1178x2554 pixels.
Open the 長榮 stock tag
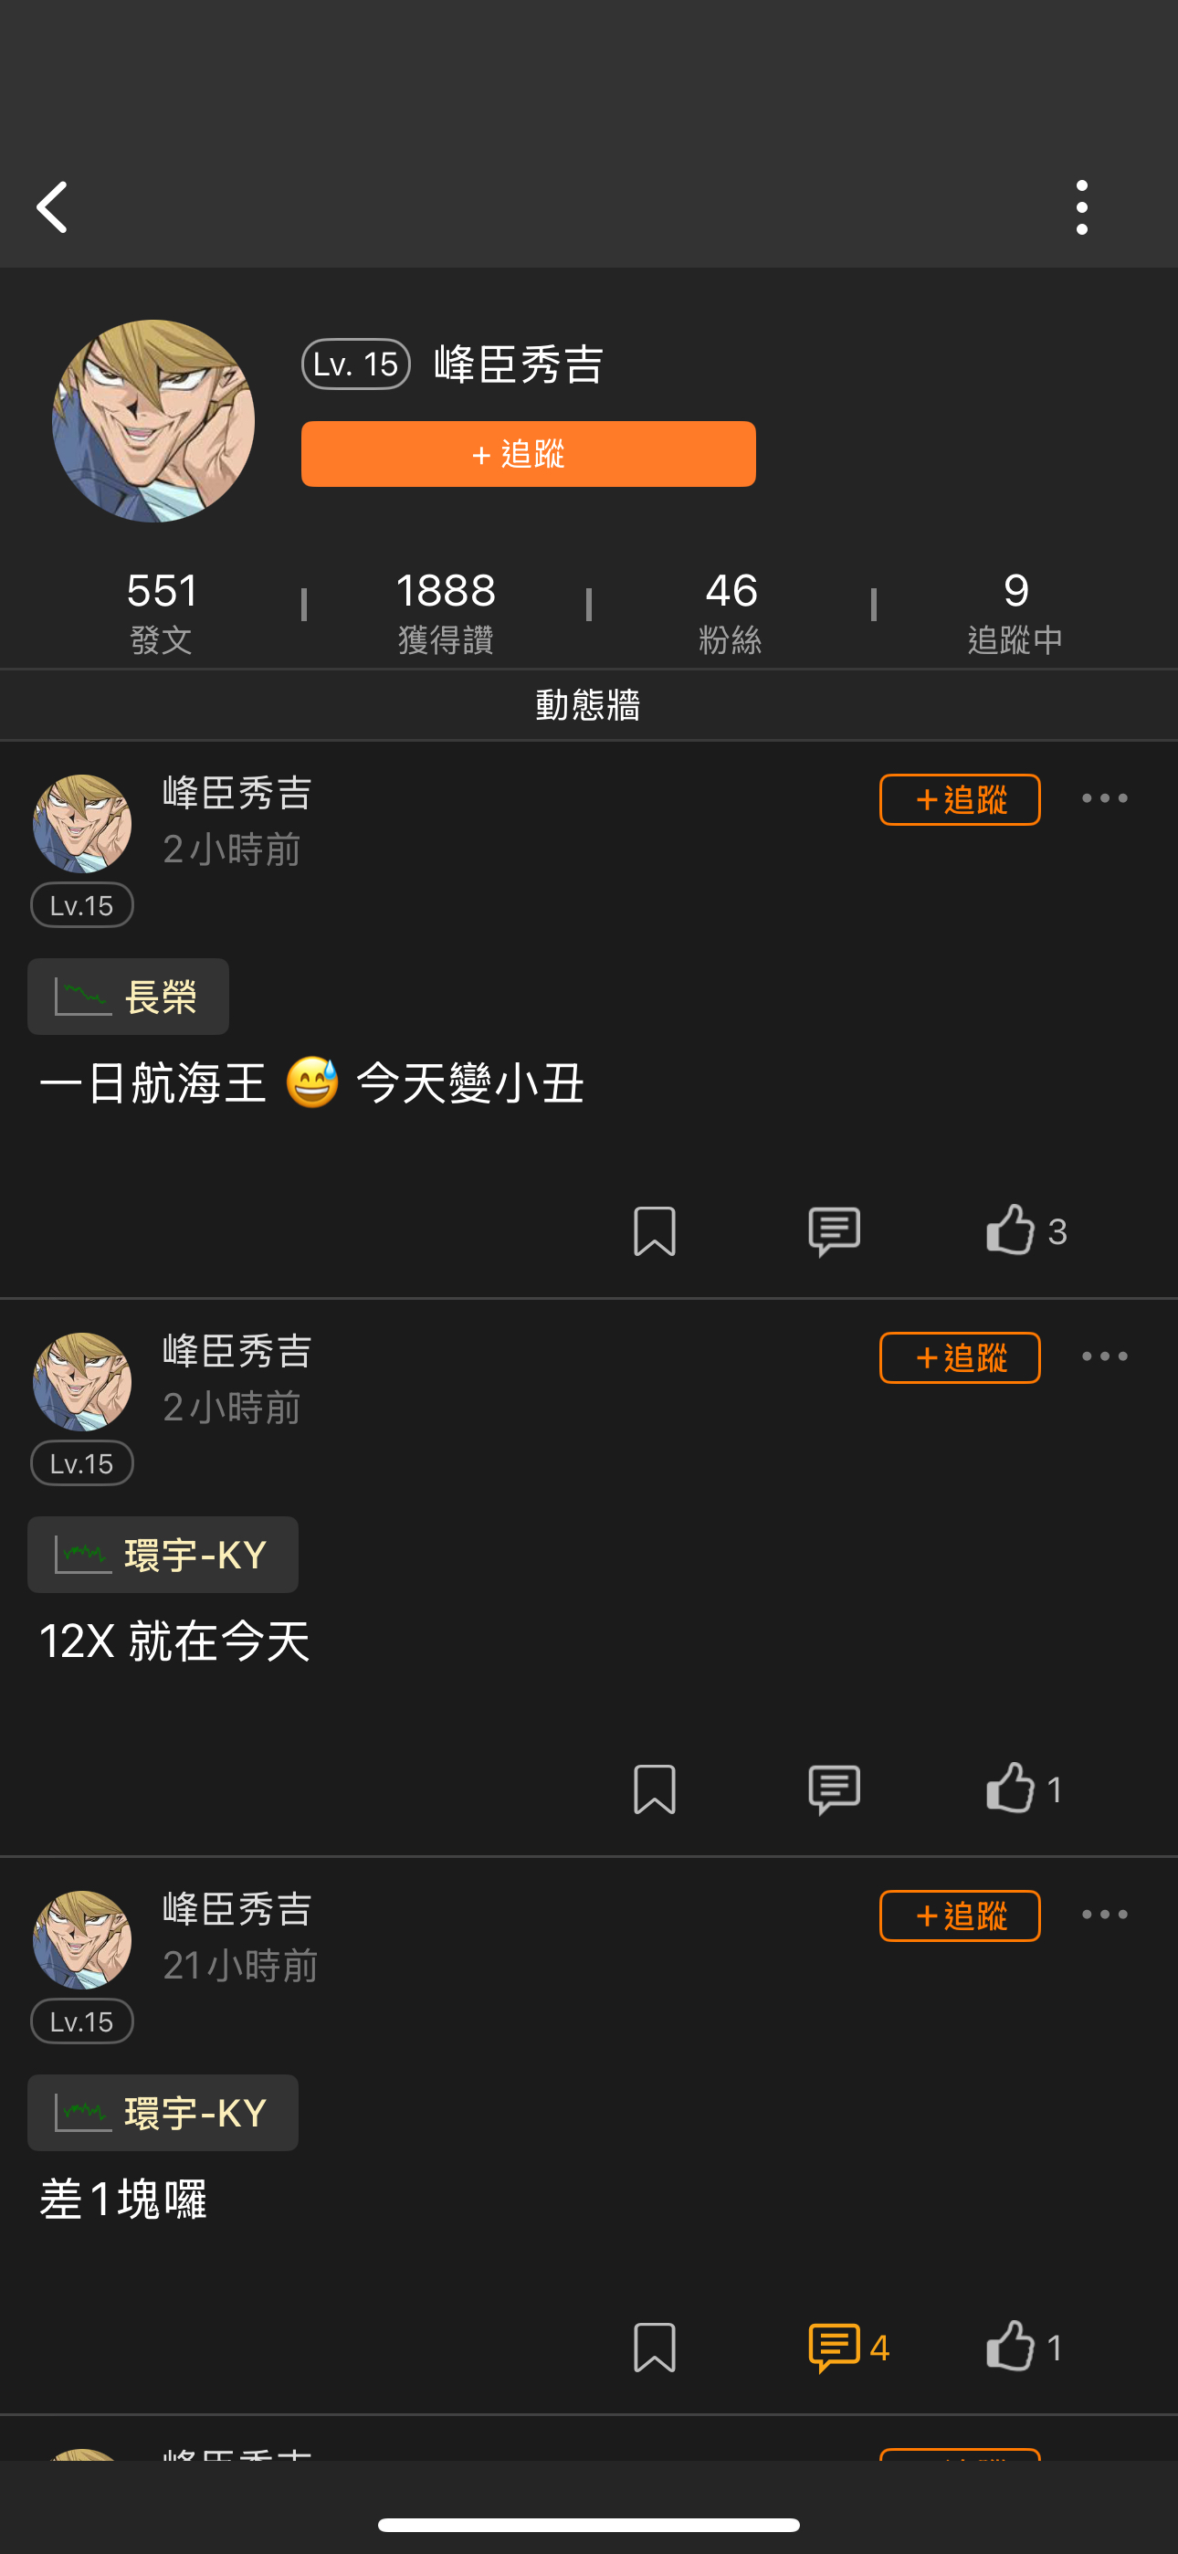pos(128,997)
